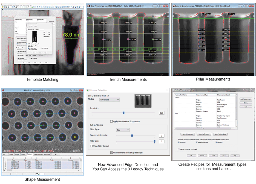The width and height of the screenshot is (256, 184).
Task: Click the Filter Size slider handle
Action: click(x=154, y=141)
